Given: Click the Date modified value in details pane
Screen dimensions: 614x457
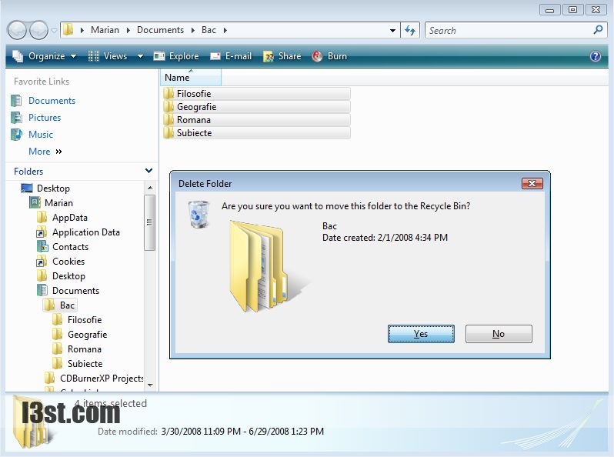Looking at the screenshot, I should coord(242,432).
